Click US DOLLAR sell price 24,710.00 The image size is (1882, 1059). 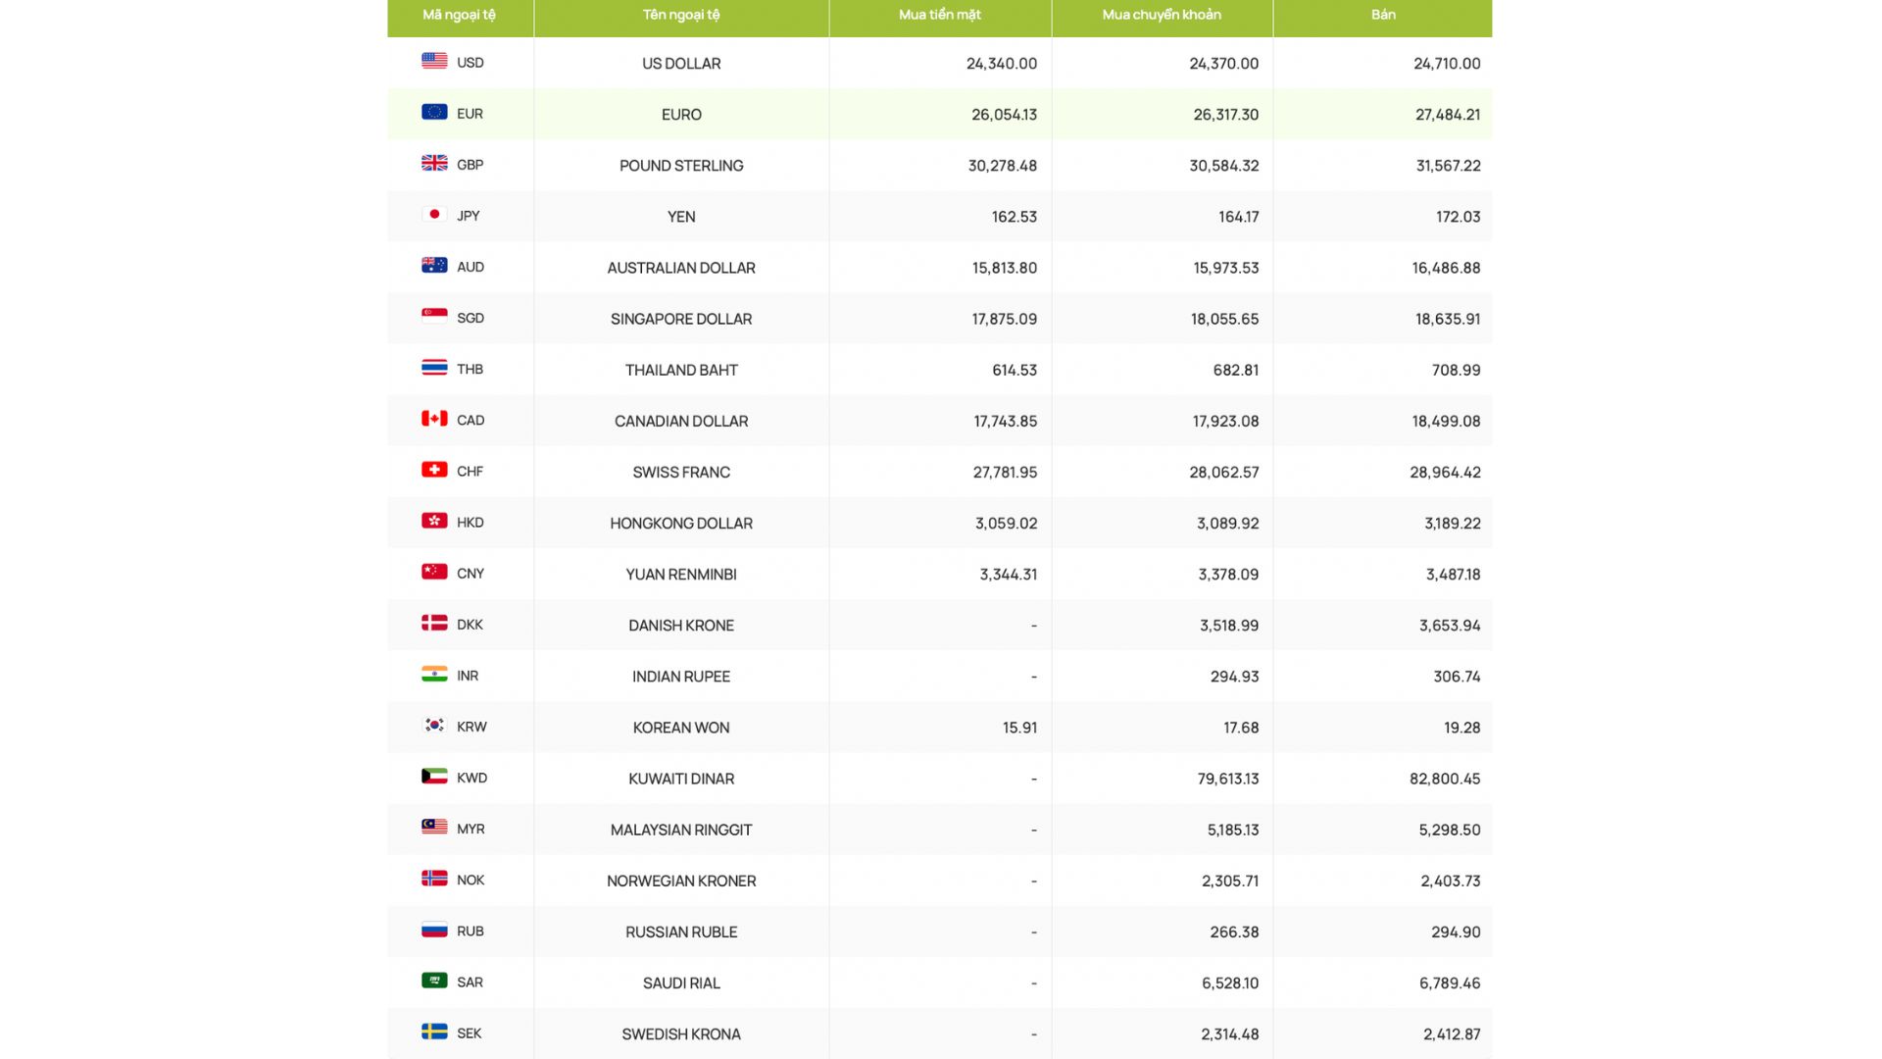pyautogui.click(x=1446, y=64)
